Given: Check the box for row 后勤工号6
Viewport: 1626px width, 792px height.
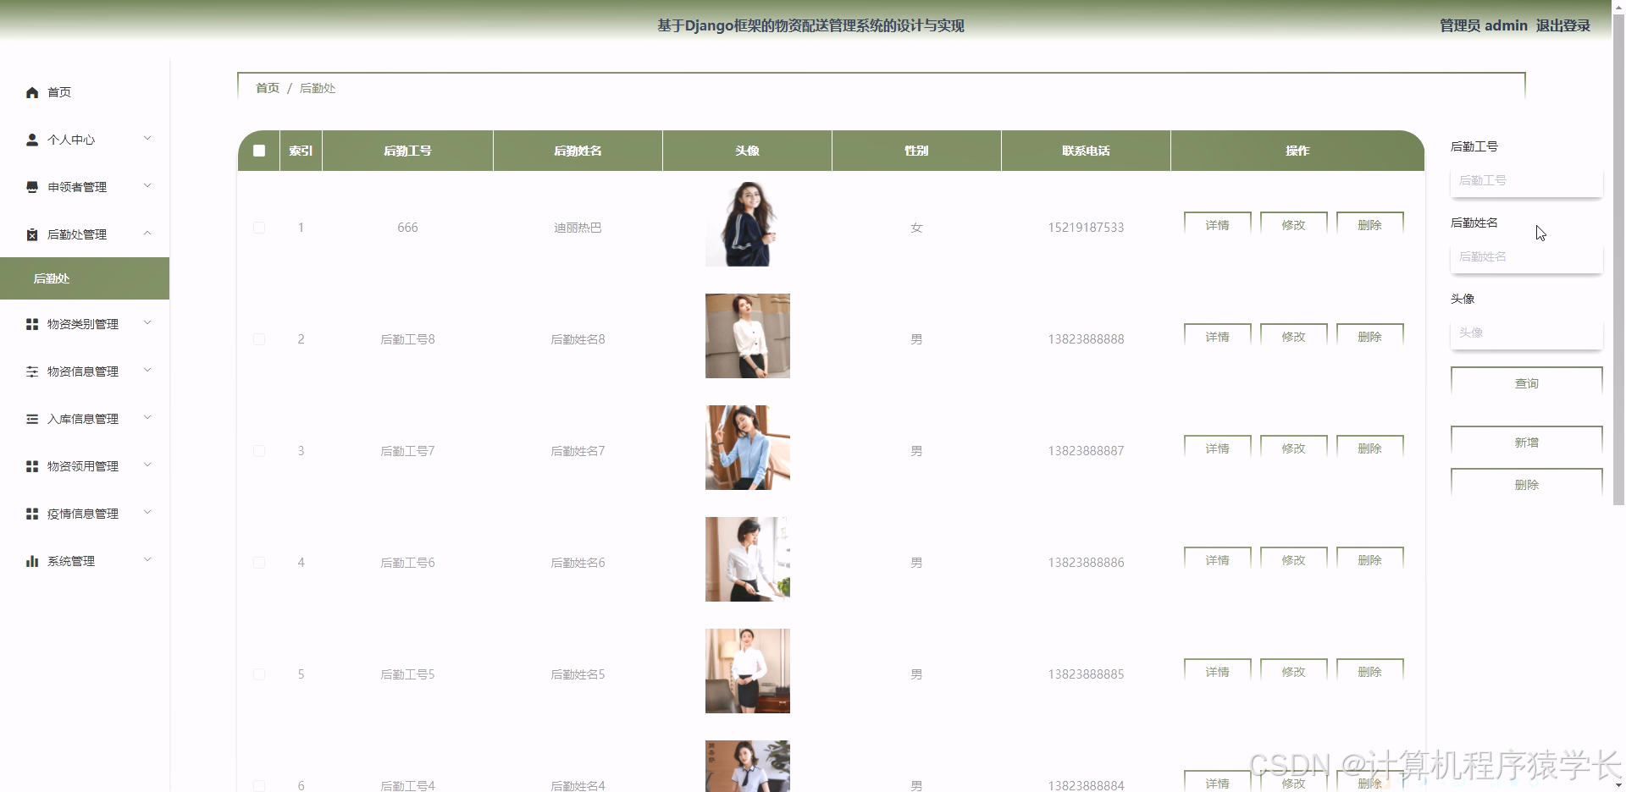Looking at the screenshot, I should click(x=259, y=563).
